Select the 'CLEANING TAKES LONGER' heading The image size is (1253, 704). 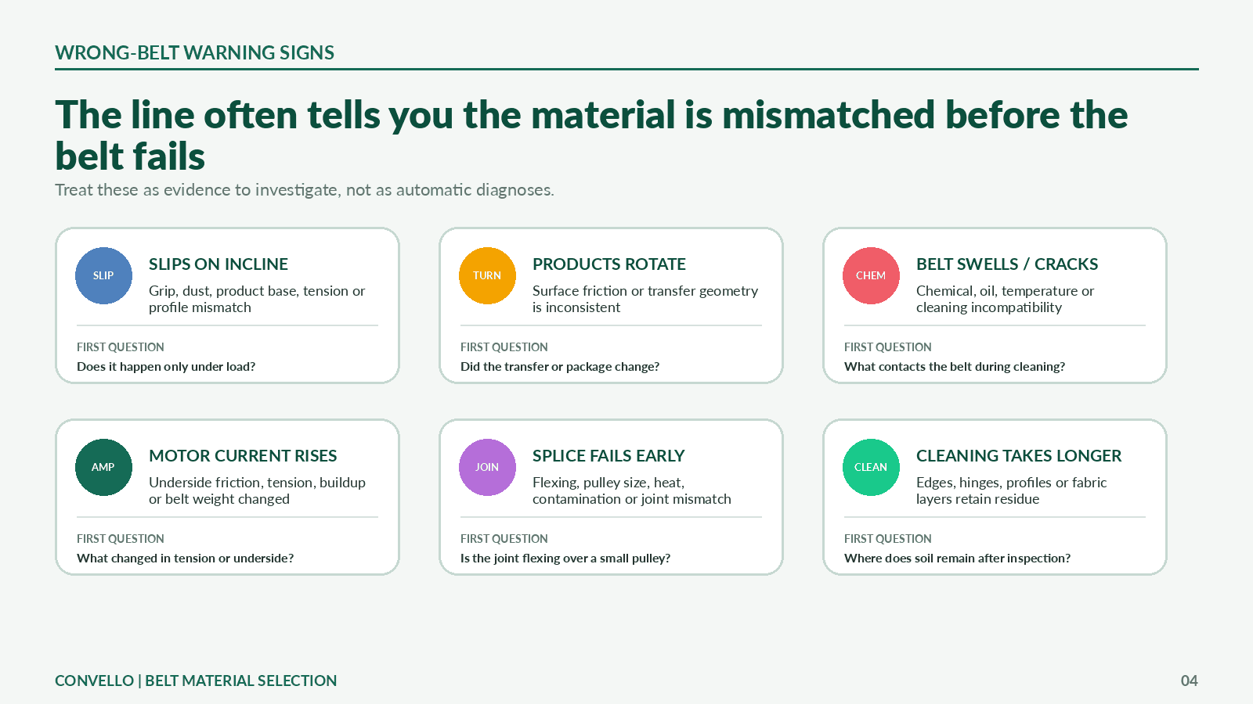coord(1019,456)
